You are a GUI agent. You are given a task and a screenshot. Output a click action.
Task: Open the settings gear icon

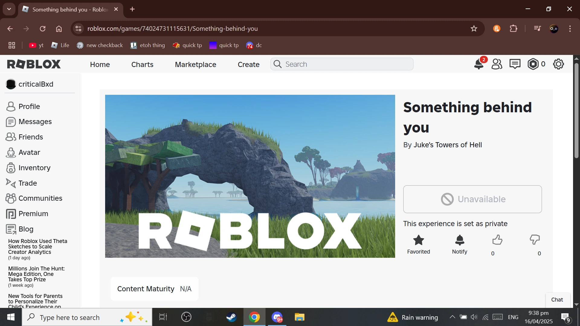pyautogui.click(x=558, y=64)
